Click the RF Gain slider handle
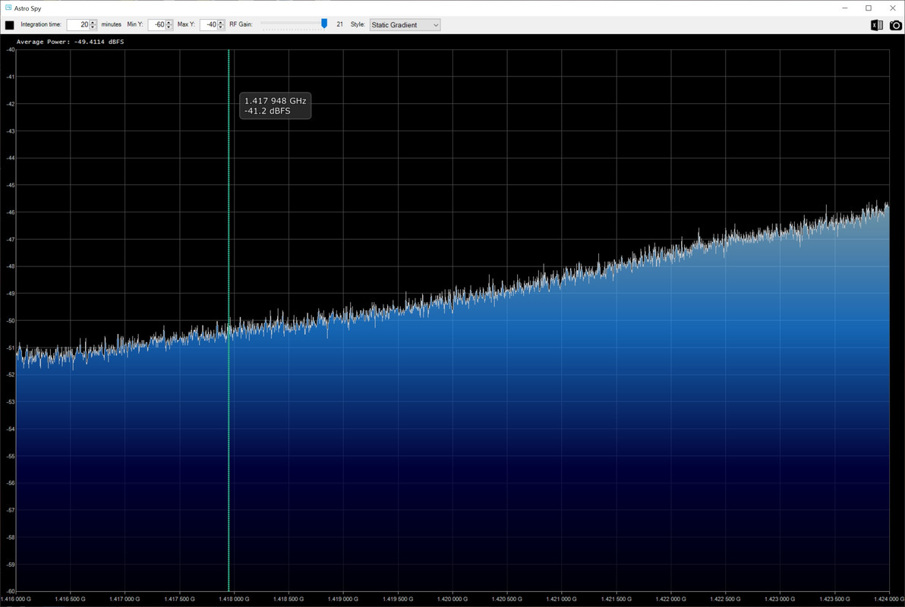The image size is (905, 607). pos(324,24)
